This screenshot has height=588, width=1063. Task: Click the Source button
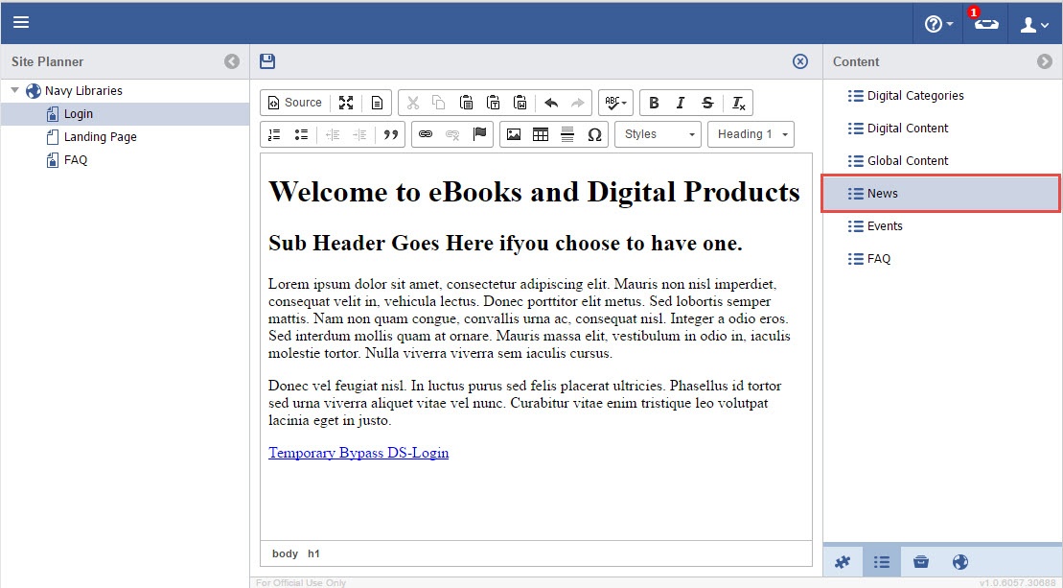[295, 103]
